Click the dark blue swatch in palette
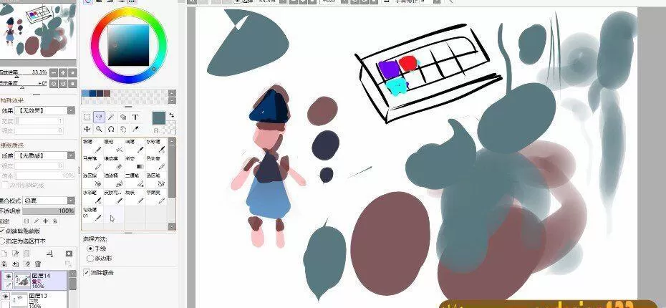Screen dimensions: 666x308 point(92,93)
